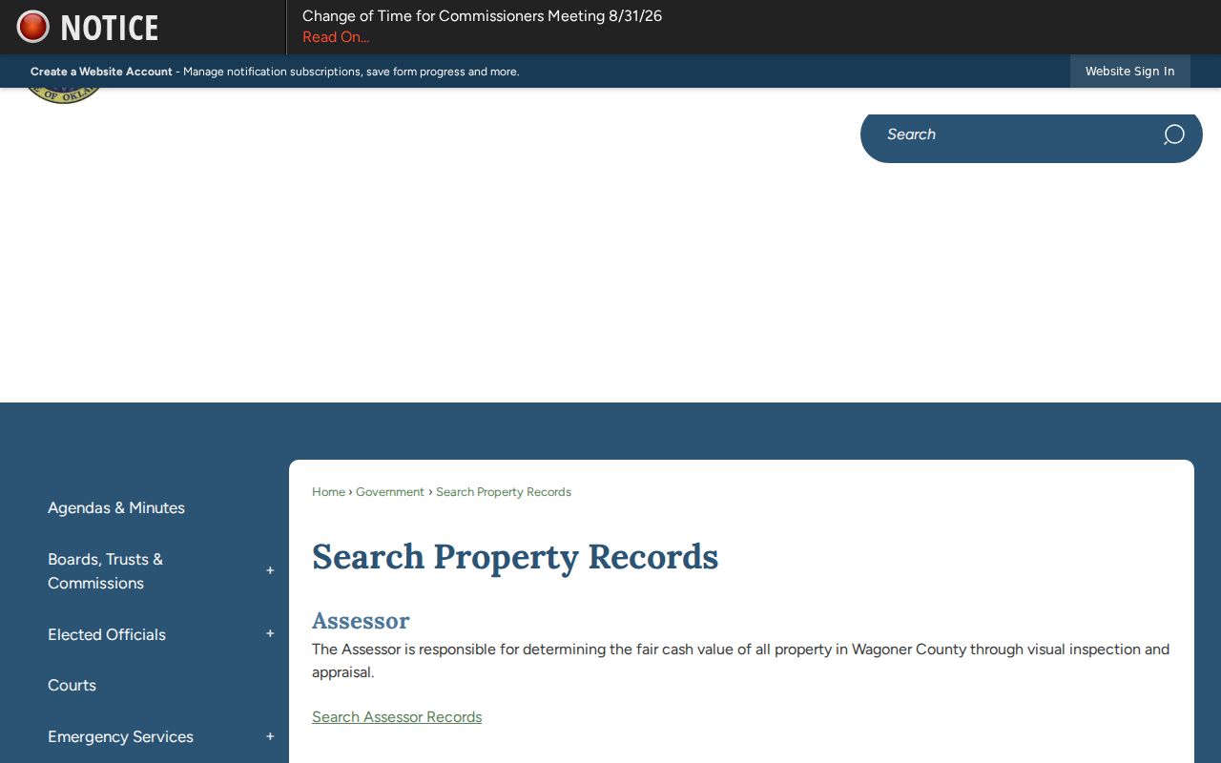This screenshot has height=763, width=1221.
Task: Click Search Property Records breadcrumb
Action: (x=504, y=492)
